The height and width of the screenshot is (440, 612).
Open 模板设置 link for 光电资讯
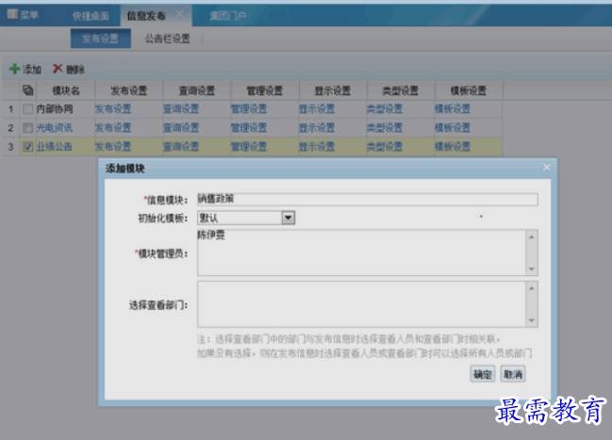[x=453, y=127]
